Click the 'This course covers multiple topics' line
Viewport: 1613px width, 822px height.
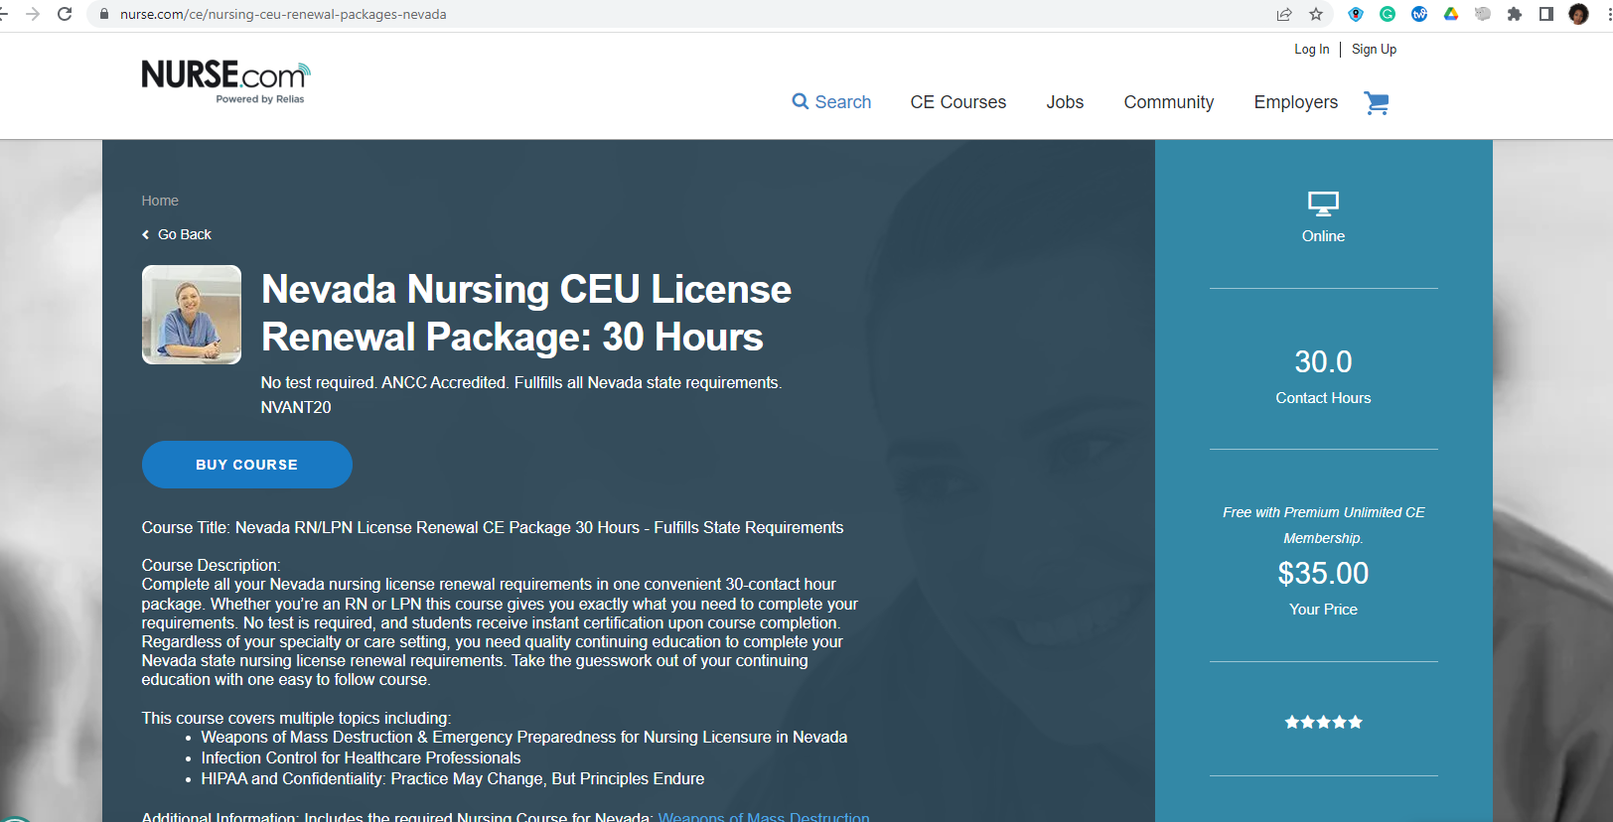296,718
